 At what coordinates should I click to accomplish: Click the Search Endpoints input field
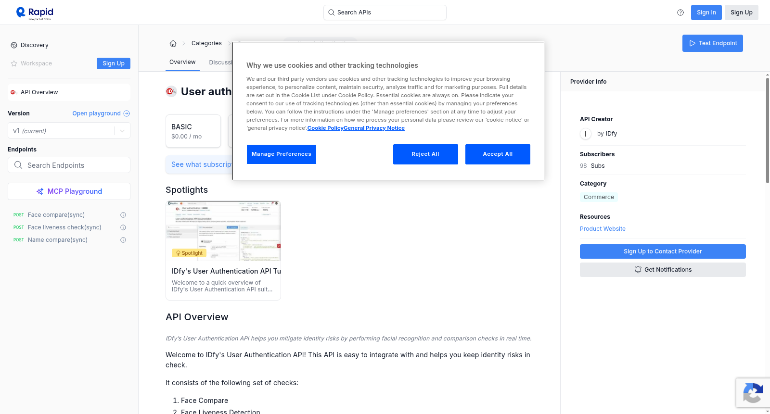click(69, 165)
